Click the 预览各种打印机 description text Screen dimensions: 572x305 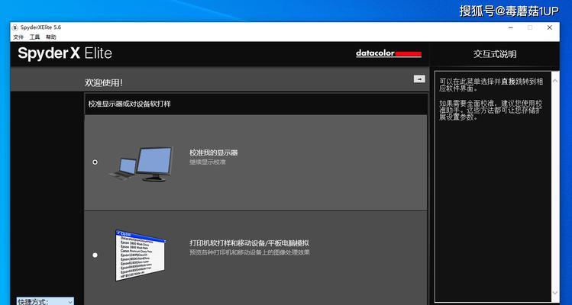point(250,252)
